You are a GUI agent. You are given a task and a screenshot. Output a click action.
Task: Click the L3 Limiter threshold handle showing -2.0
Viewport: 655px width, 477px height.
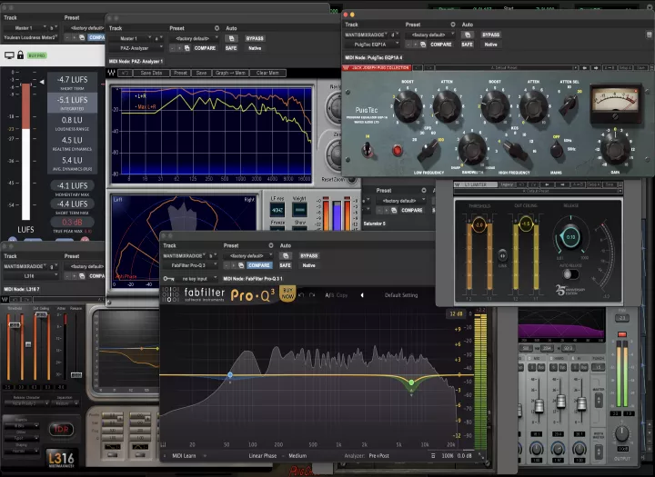point(479,224)
